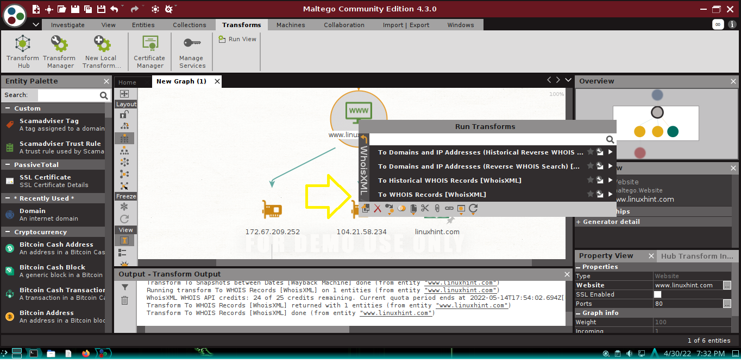Click the snowflake freeze icon
741x360 pixels.
124,207
